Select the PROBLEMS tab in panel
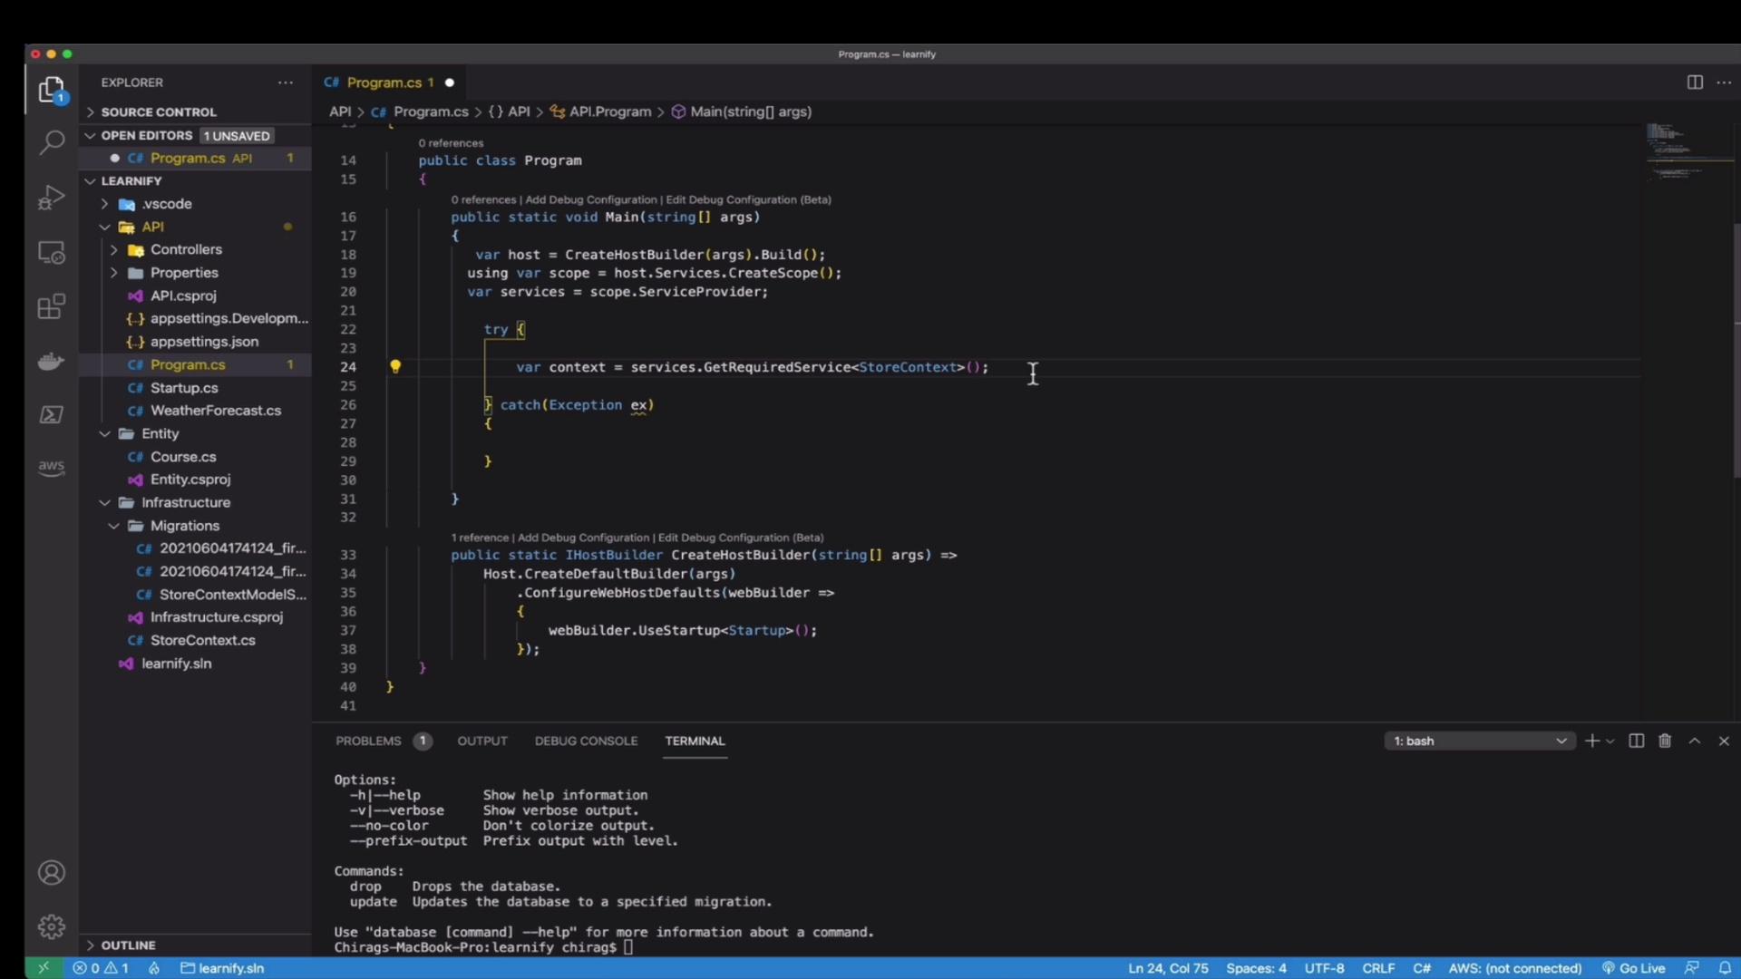The image size is (1741, 979). coord(368,740)
